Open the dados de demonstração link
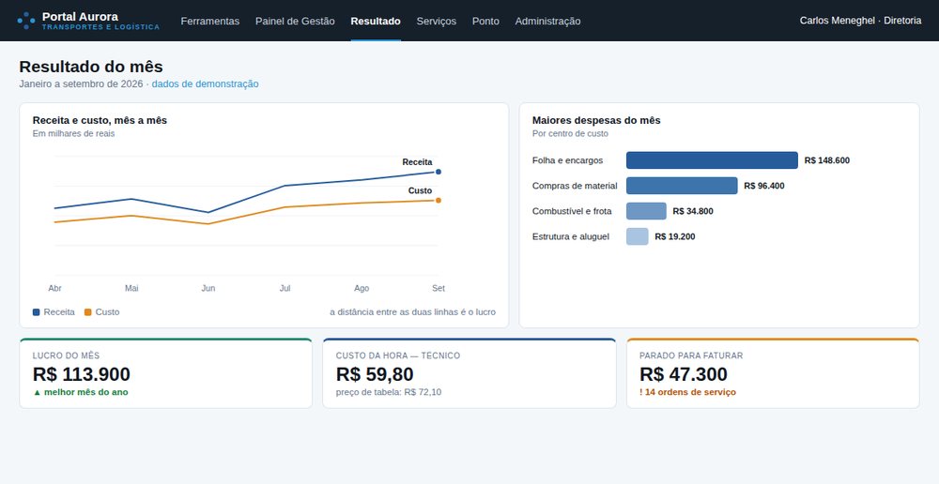This screenshot has height=484, width=939. (206, 83)
